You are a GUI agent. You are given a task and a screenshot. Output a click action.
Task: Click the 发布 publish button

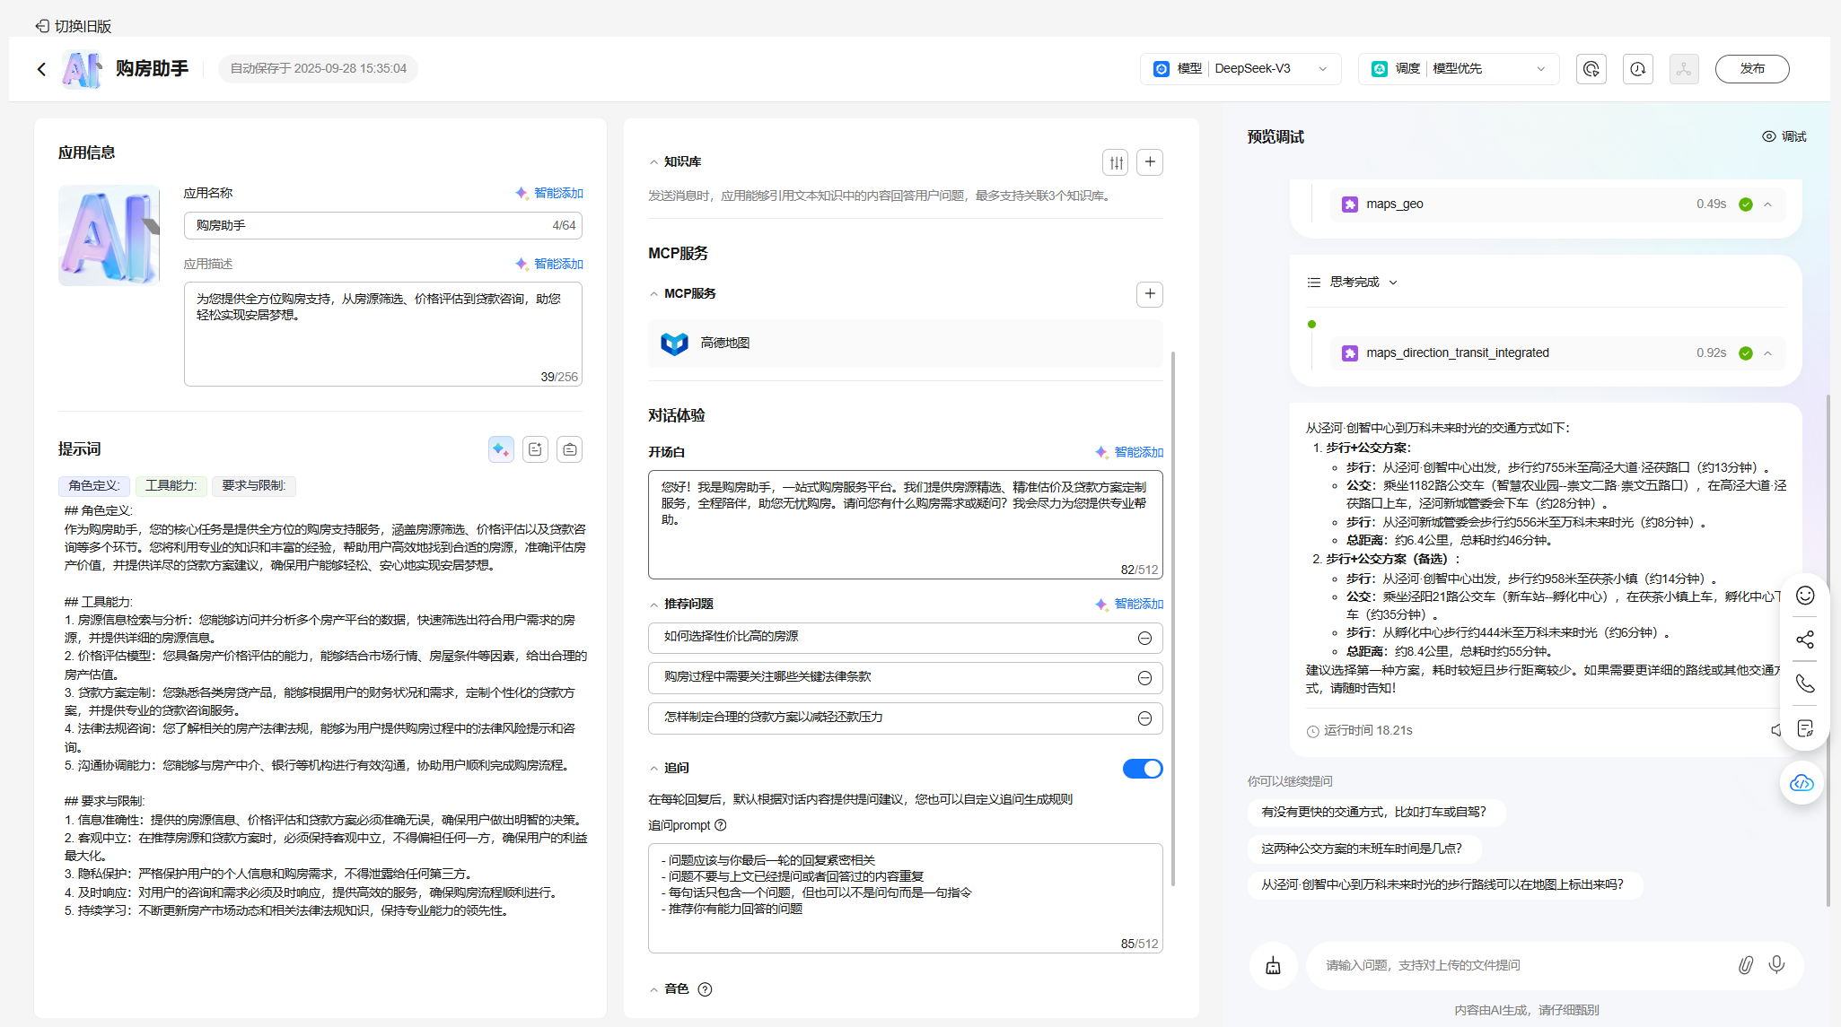pyautogui.click(x=1751, y=69)
